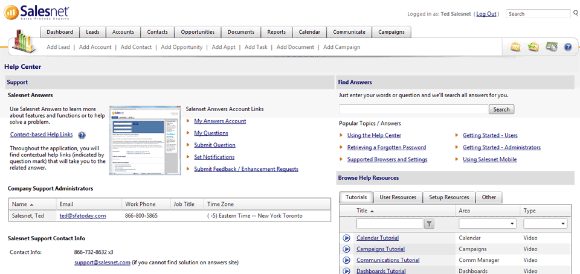The height and width of the screenshot is (274, 580).
Task: Click Add Campaign shortcut
Action: coord(342,47)
